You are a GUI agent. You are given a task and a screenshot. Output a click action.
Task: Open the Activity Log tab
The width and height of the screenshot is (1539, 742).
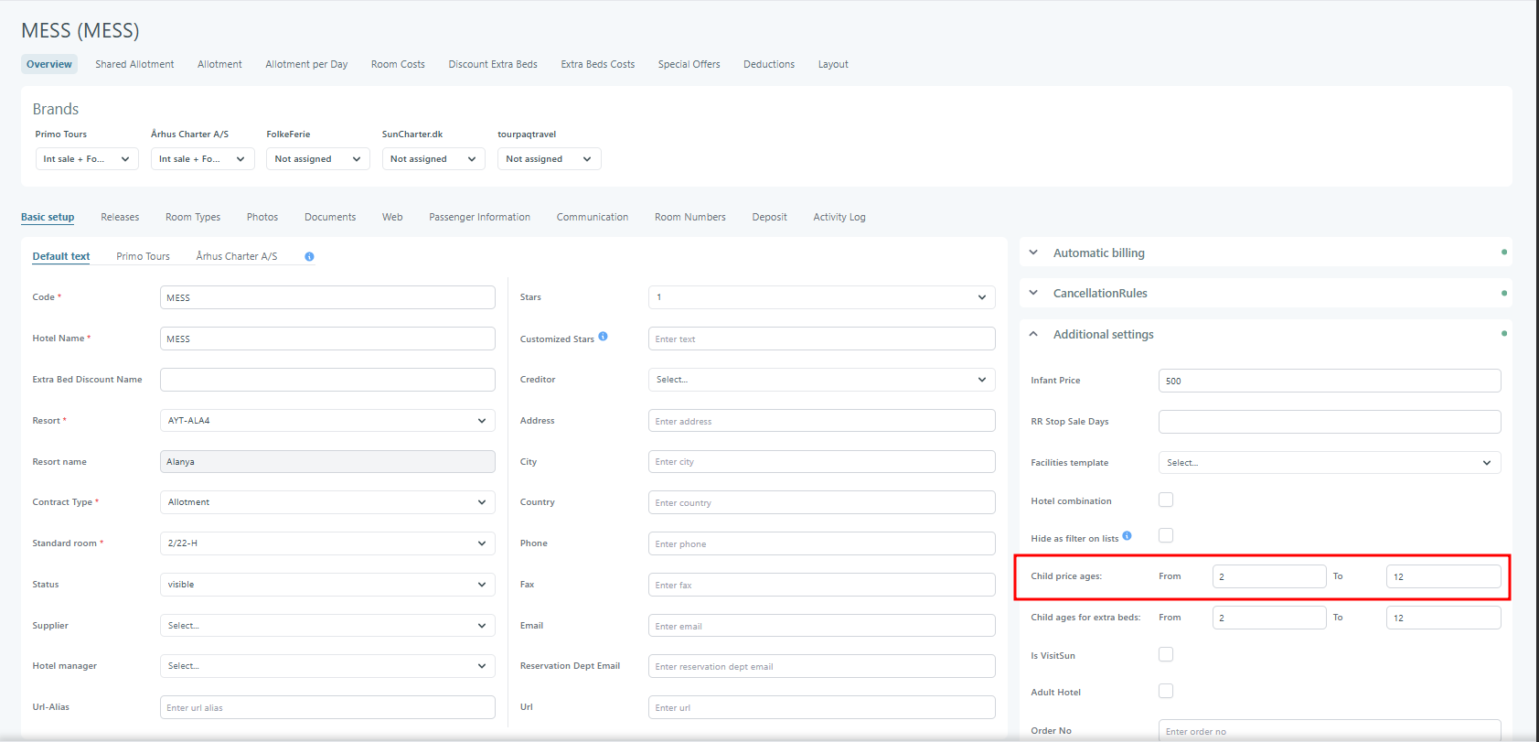point(839,217)
